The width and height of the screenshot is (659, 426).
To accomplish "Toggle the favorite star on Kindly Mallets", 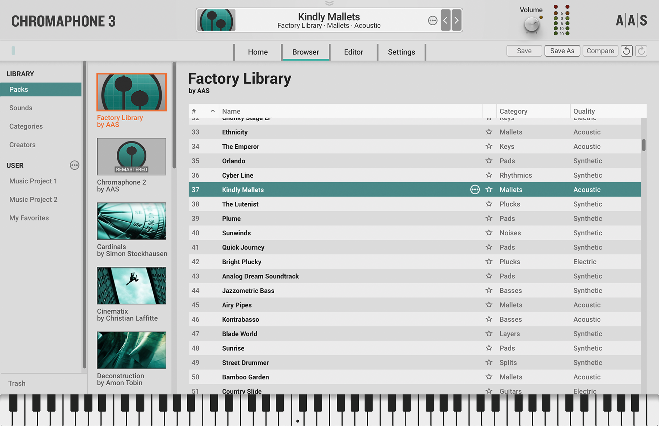I will pyautogui.click(x=489, y=189).
